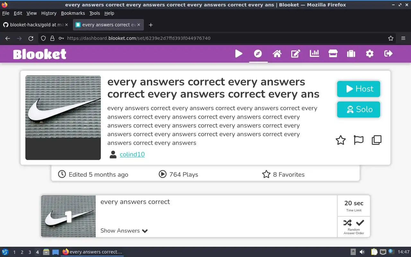Open the Create set pencil icon
Image resolution: width=411 pixels, height=257 pixels.
(295, 54)
